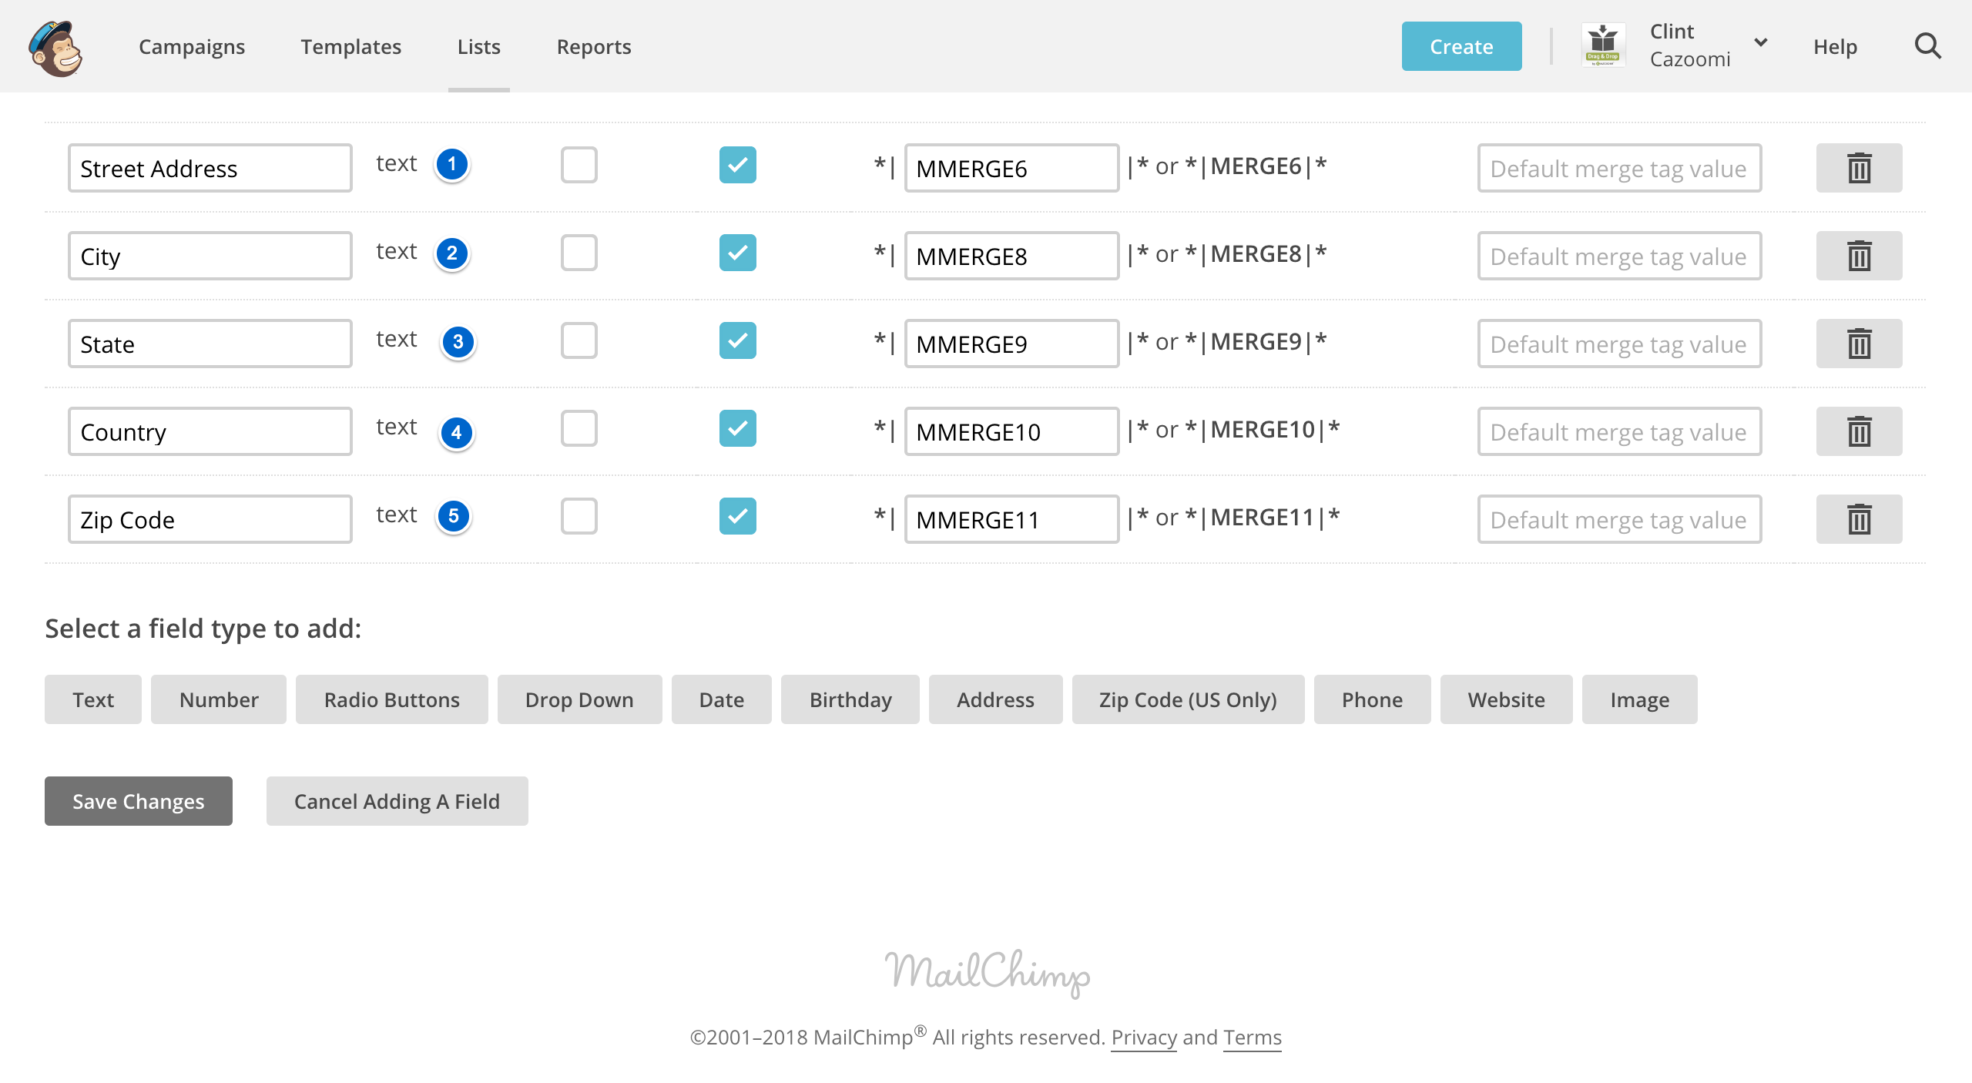Go to the Lists tab

click(479, 46)
